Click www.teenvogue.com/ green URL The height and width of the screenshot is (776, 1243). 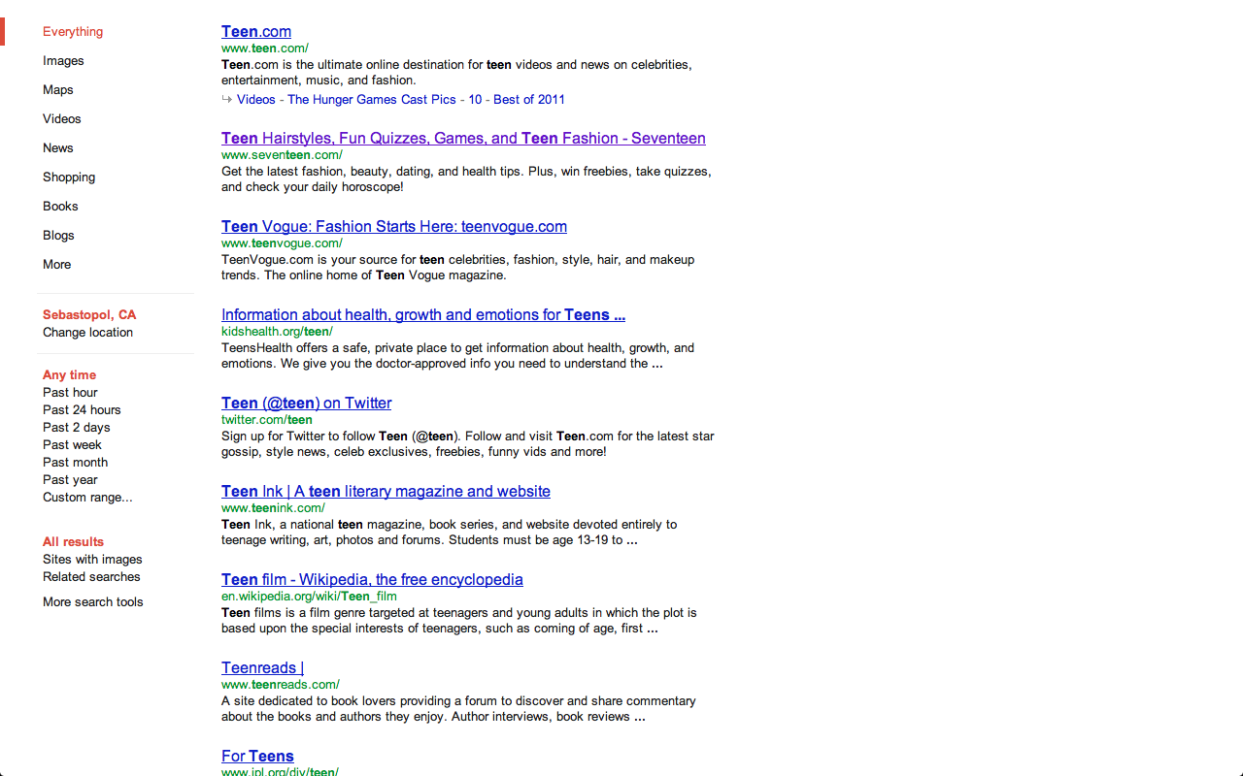pyautogui.click(x=282, y=243)
